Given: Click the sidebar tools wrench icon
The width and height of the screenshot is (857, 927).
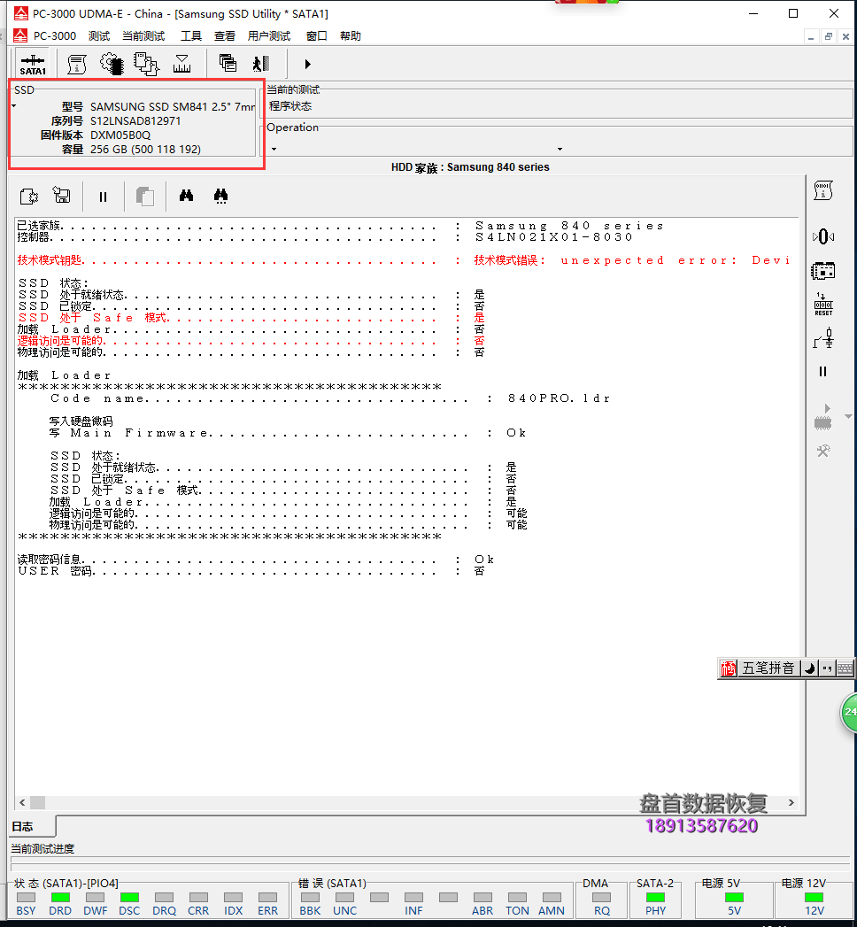Looking at the screenshot, I should 823,451.
